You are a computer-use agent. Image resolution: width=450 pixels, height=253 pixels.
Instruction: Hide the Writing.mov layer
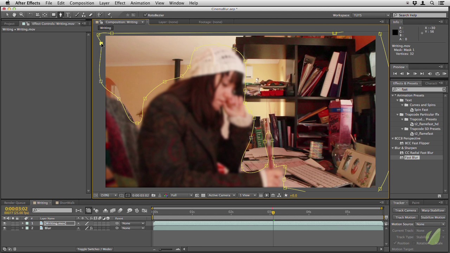coord(5,223)
